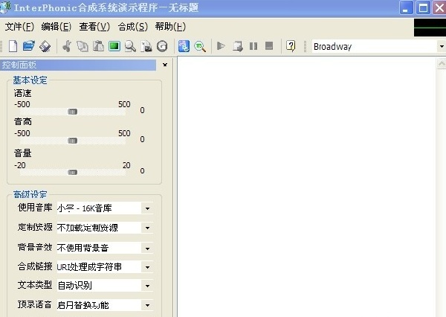
Task: Stop playback with the square stop button
Action: (x=269, y=46)
